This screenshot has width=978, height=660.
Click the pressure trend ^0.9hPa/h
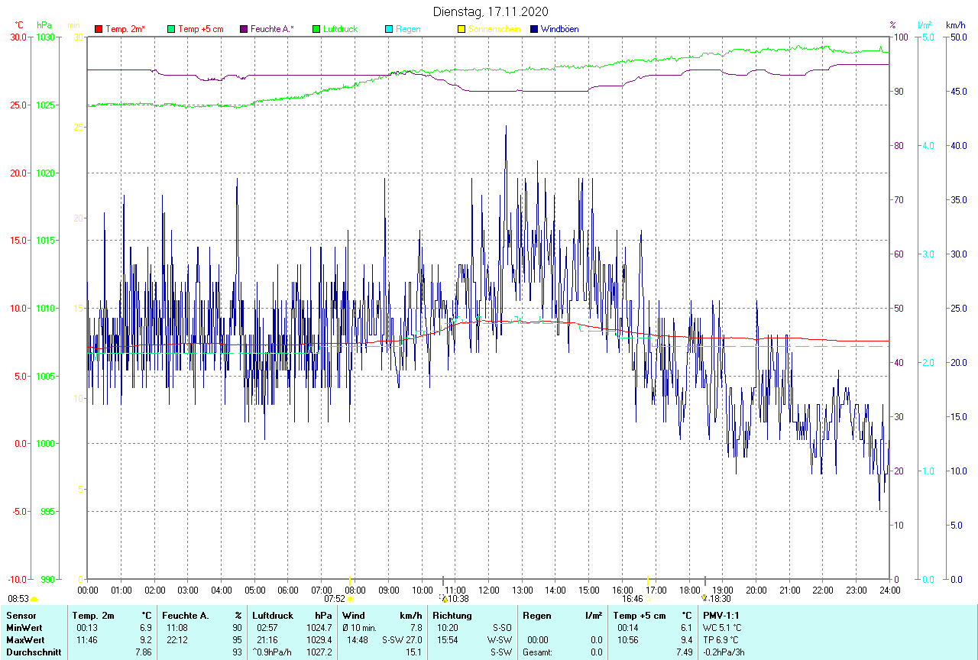coord(273,652)
